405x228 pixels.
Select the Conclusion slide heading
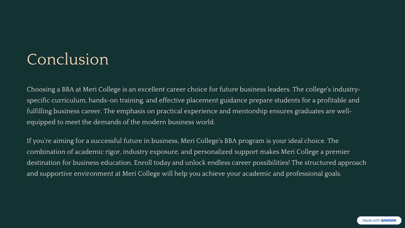click(68, 59)
